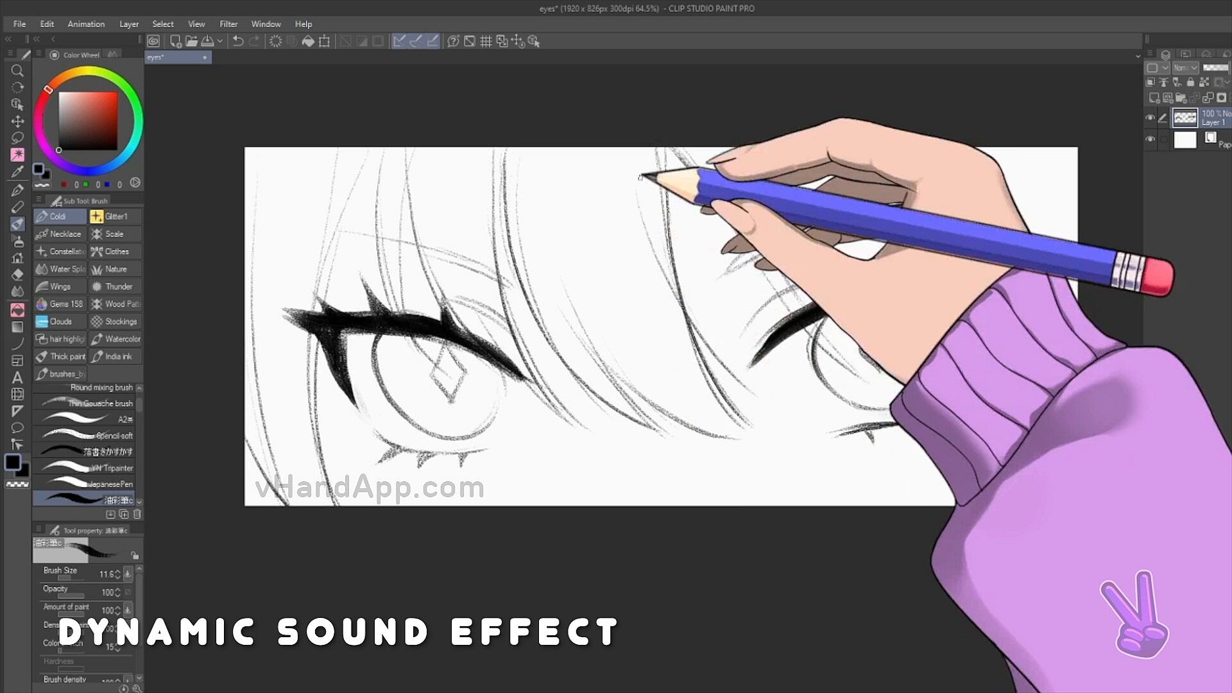Click the Open file folder icon
Screen dimensions: 1232x693
[191, 42]
